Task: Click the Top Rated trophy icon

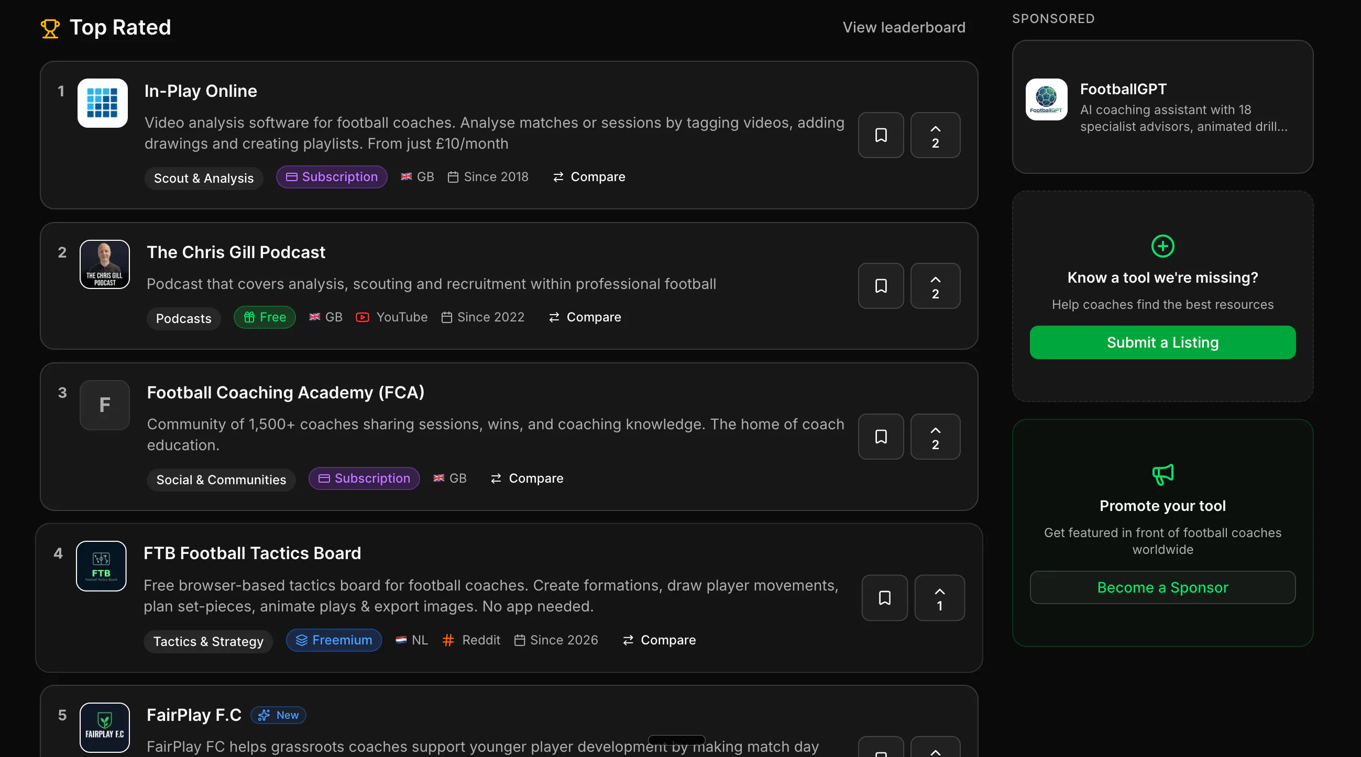Action: tap(50, 28)
